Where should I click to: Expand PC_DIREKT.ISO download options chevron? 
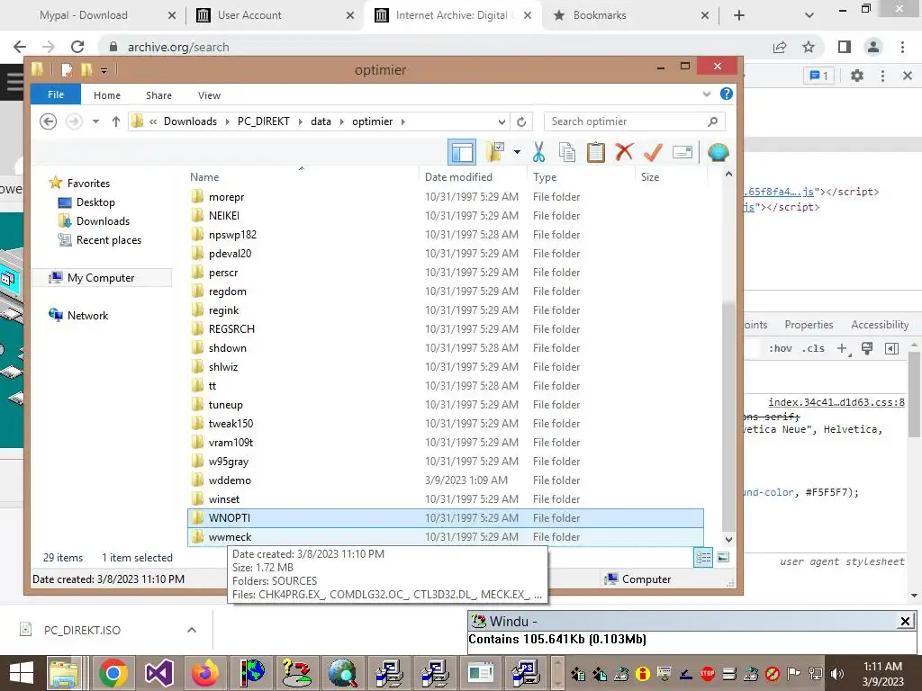tap(192, 630)
